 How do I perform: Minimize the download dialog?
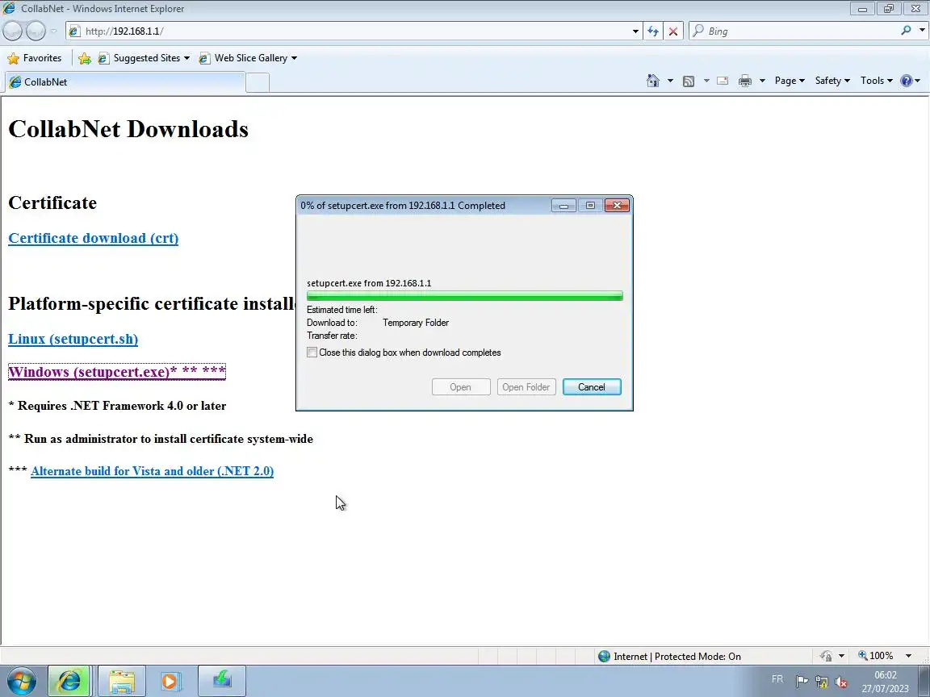(x=563, y=206)
